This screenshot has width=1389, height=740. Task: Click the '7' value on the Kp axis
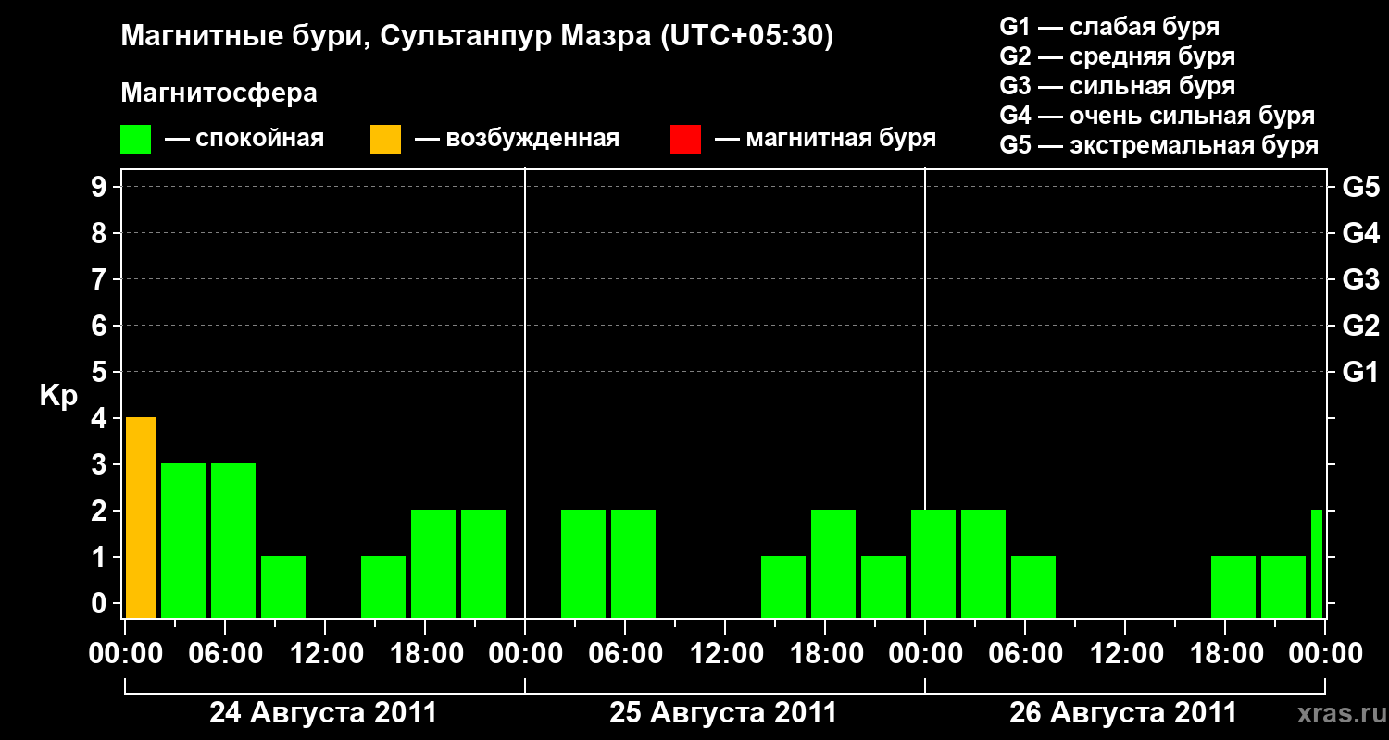101,279
